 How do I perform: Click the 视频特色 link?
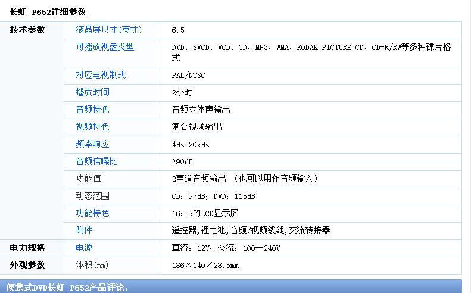(x=92, y=127)
